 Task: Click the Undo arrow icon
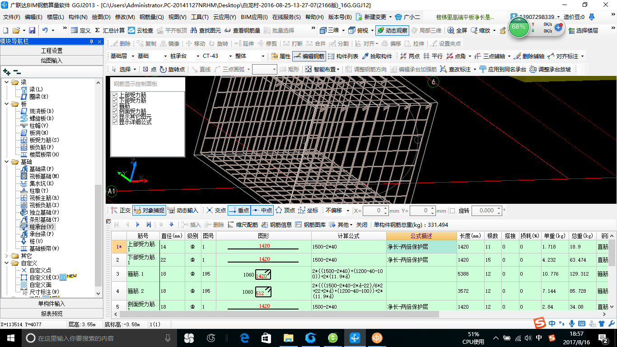(45, 30)
